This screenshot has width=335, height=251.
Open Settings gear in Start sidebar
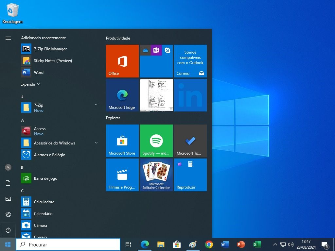[x=8, y=214]
